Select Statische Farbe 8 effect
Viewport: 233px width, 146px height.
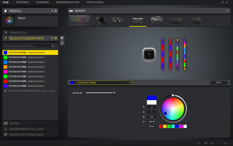[x=30, y=53]
